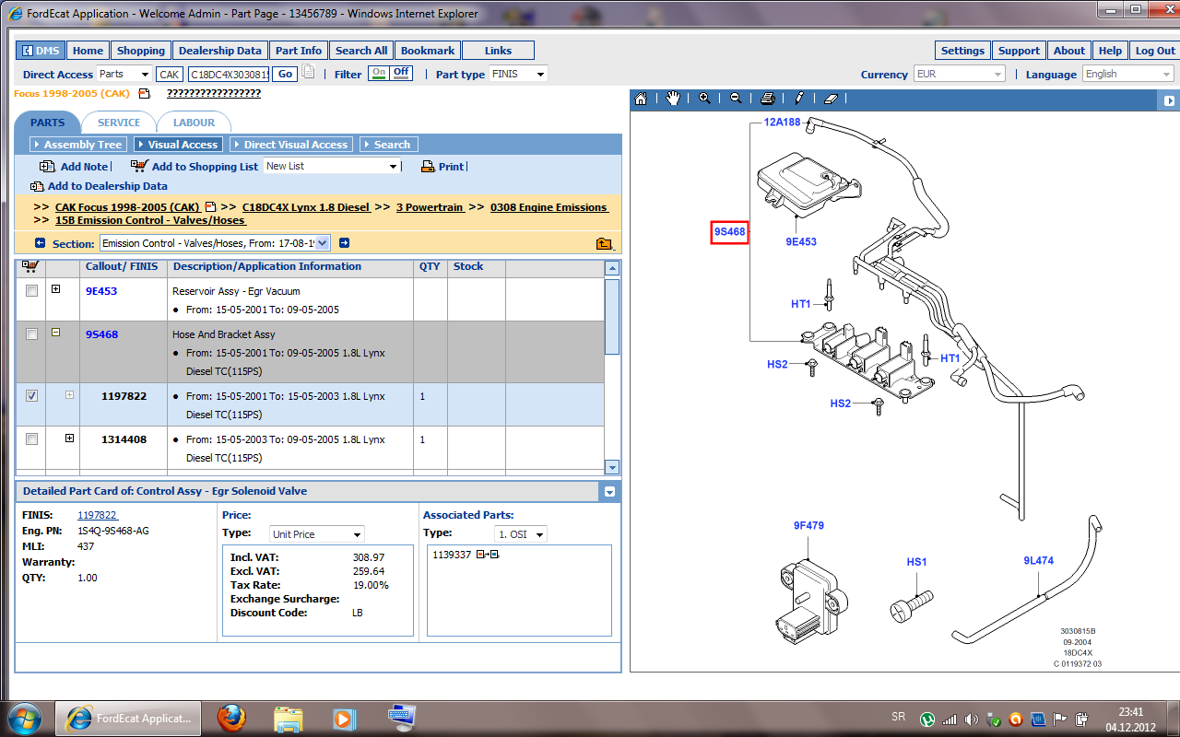Select the eraser tool

830,99
